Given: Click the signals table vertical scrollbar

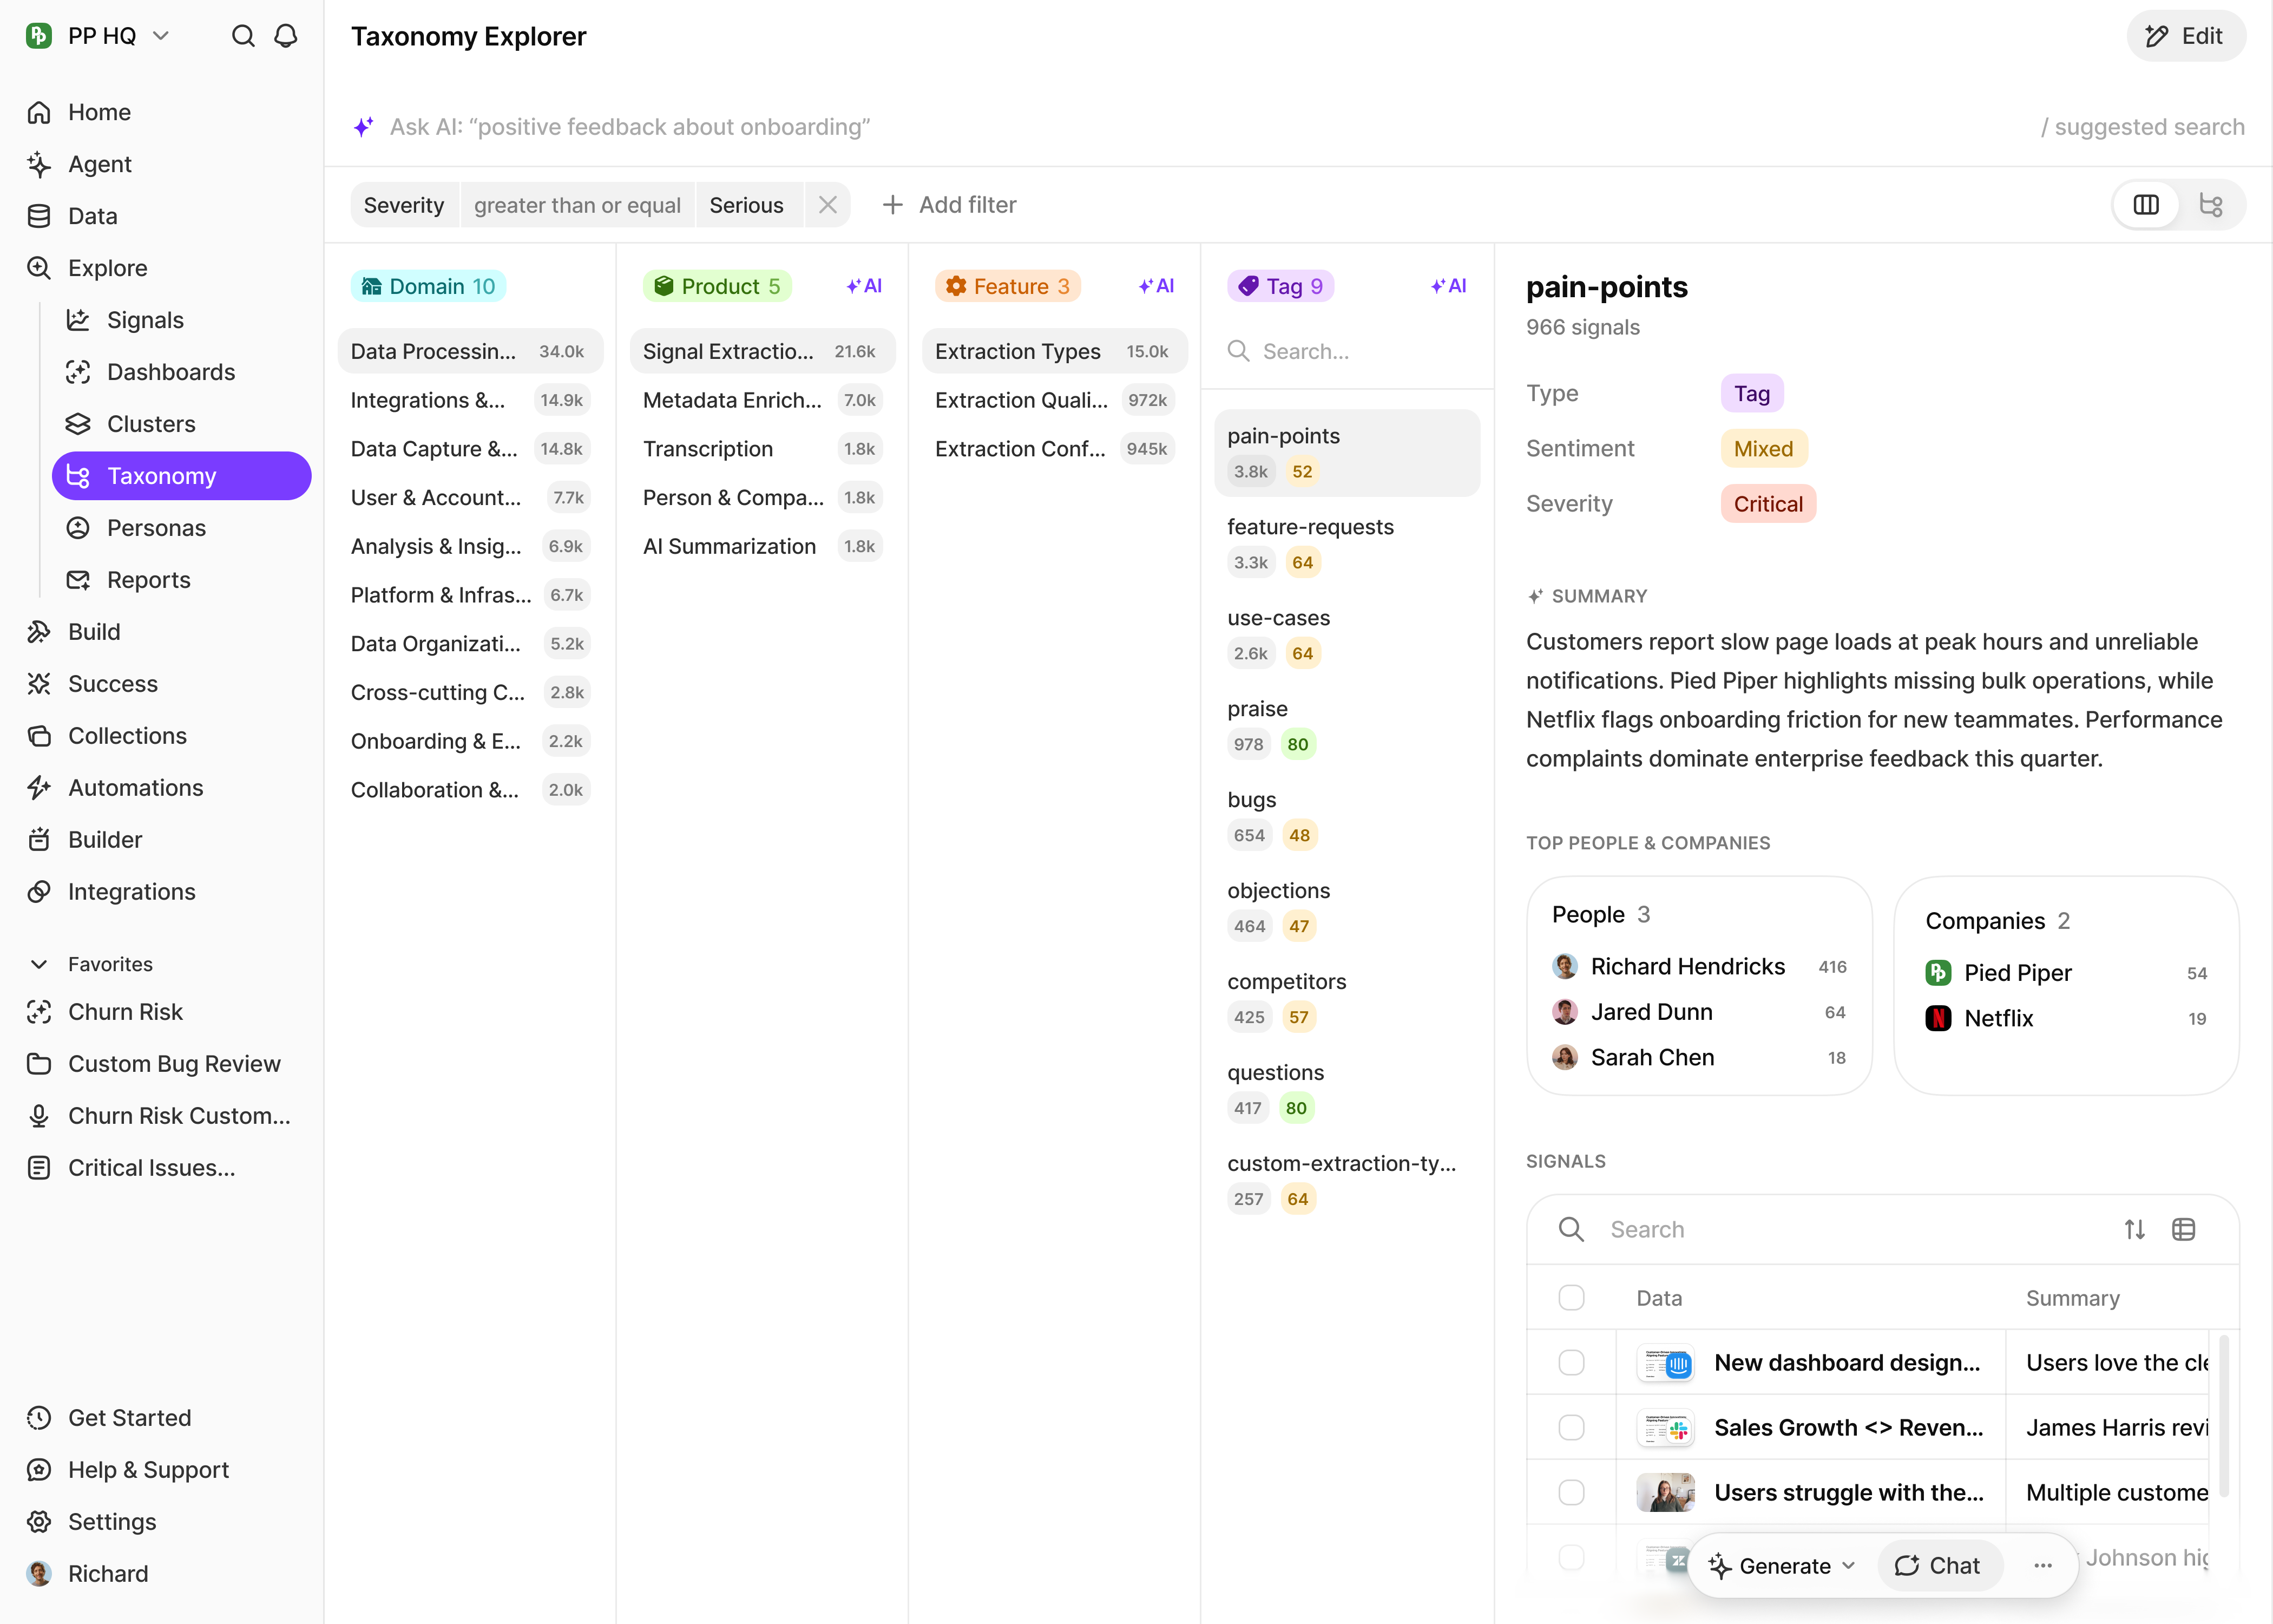Looking at the screenshot, I should [2224, 1415].
